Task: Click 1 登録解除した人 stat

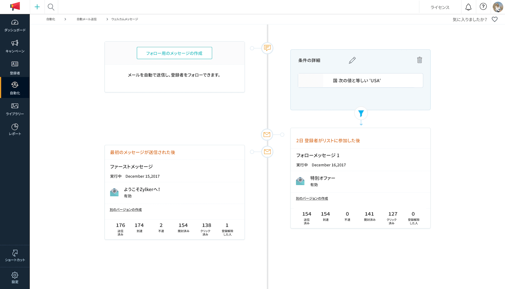Action: click(x=227, y=229)
